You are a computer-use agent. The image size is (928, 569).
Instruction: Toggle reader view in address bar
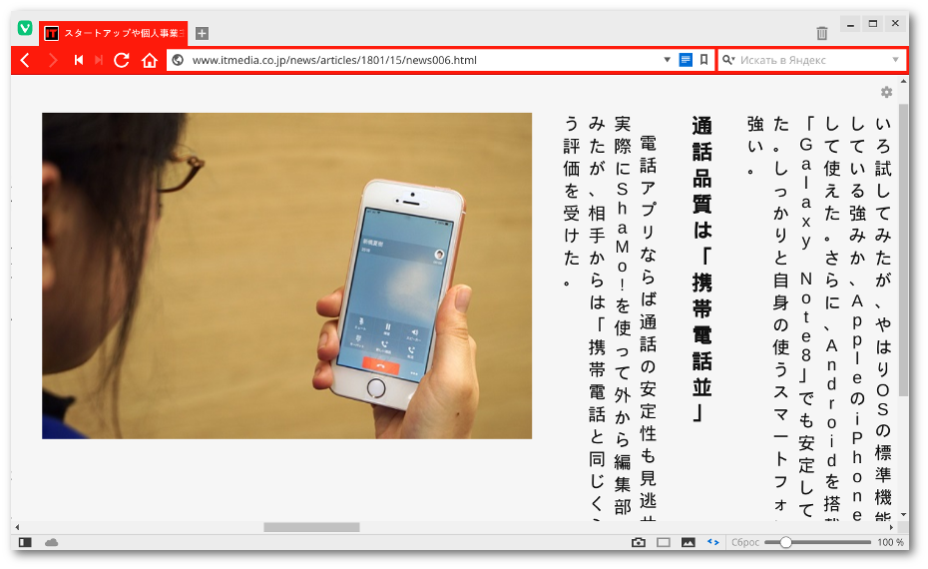686,60
